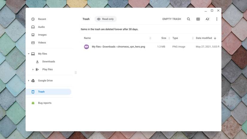This screenshot has height=139, width=247.
Task: Click the PNG image type cell
Action: pos(179,47)
